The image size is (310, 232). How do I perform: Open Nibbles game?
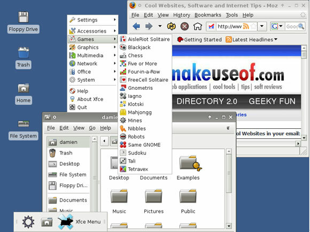(145, 128)
